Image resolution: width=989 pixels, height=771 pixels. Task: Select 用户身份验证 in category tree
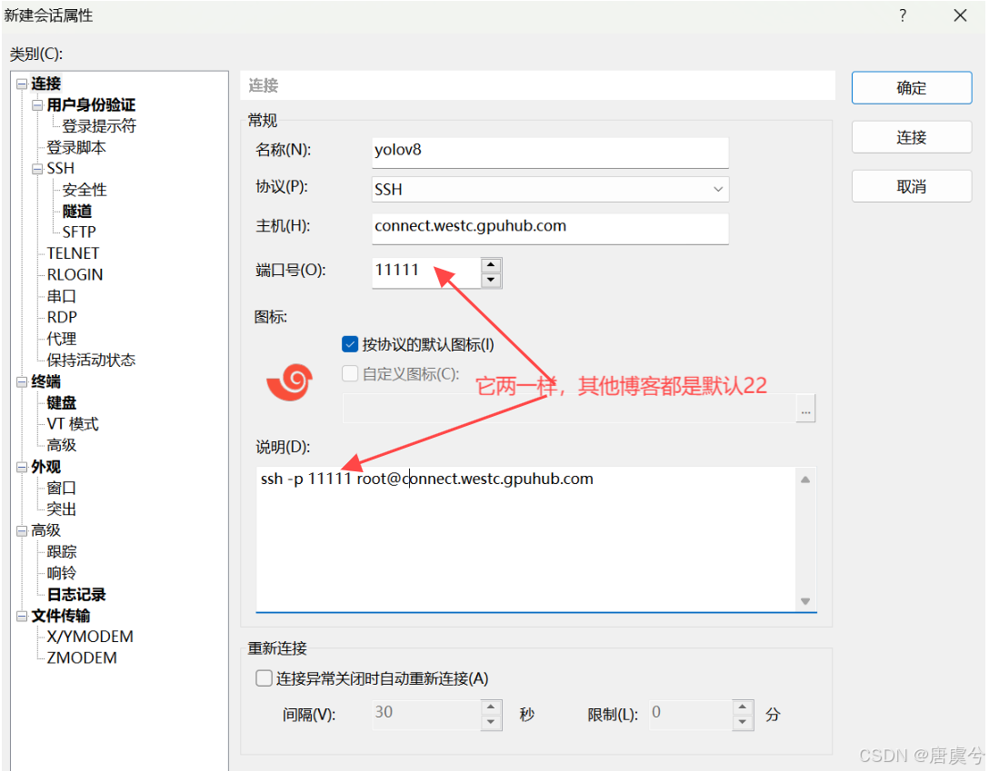tap(92, 104)
